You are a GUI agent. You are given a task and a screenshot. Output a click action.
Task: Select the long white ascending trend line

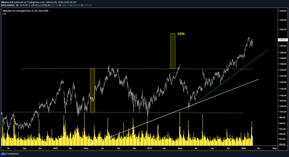(173, 113)
